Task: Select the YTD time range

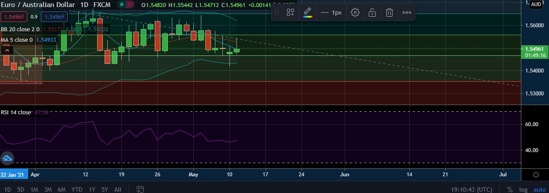Action: 77,189
